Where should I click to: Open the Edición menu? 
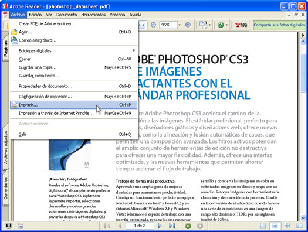(35, 15)
